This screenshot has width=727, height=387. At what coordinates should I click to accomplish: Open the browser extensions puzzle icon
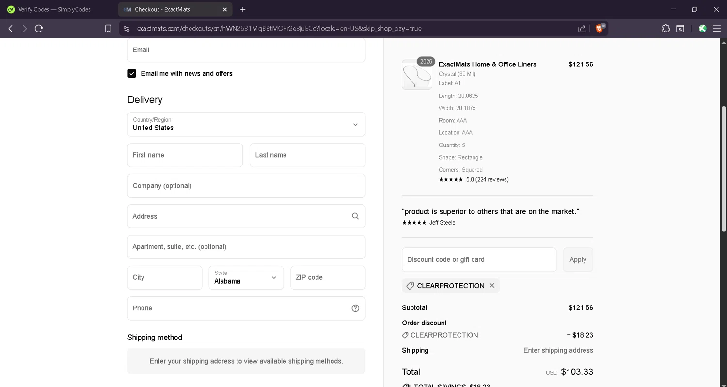coord(666,29)
